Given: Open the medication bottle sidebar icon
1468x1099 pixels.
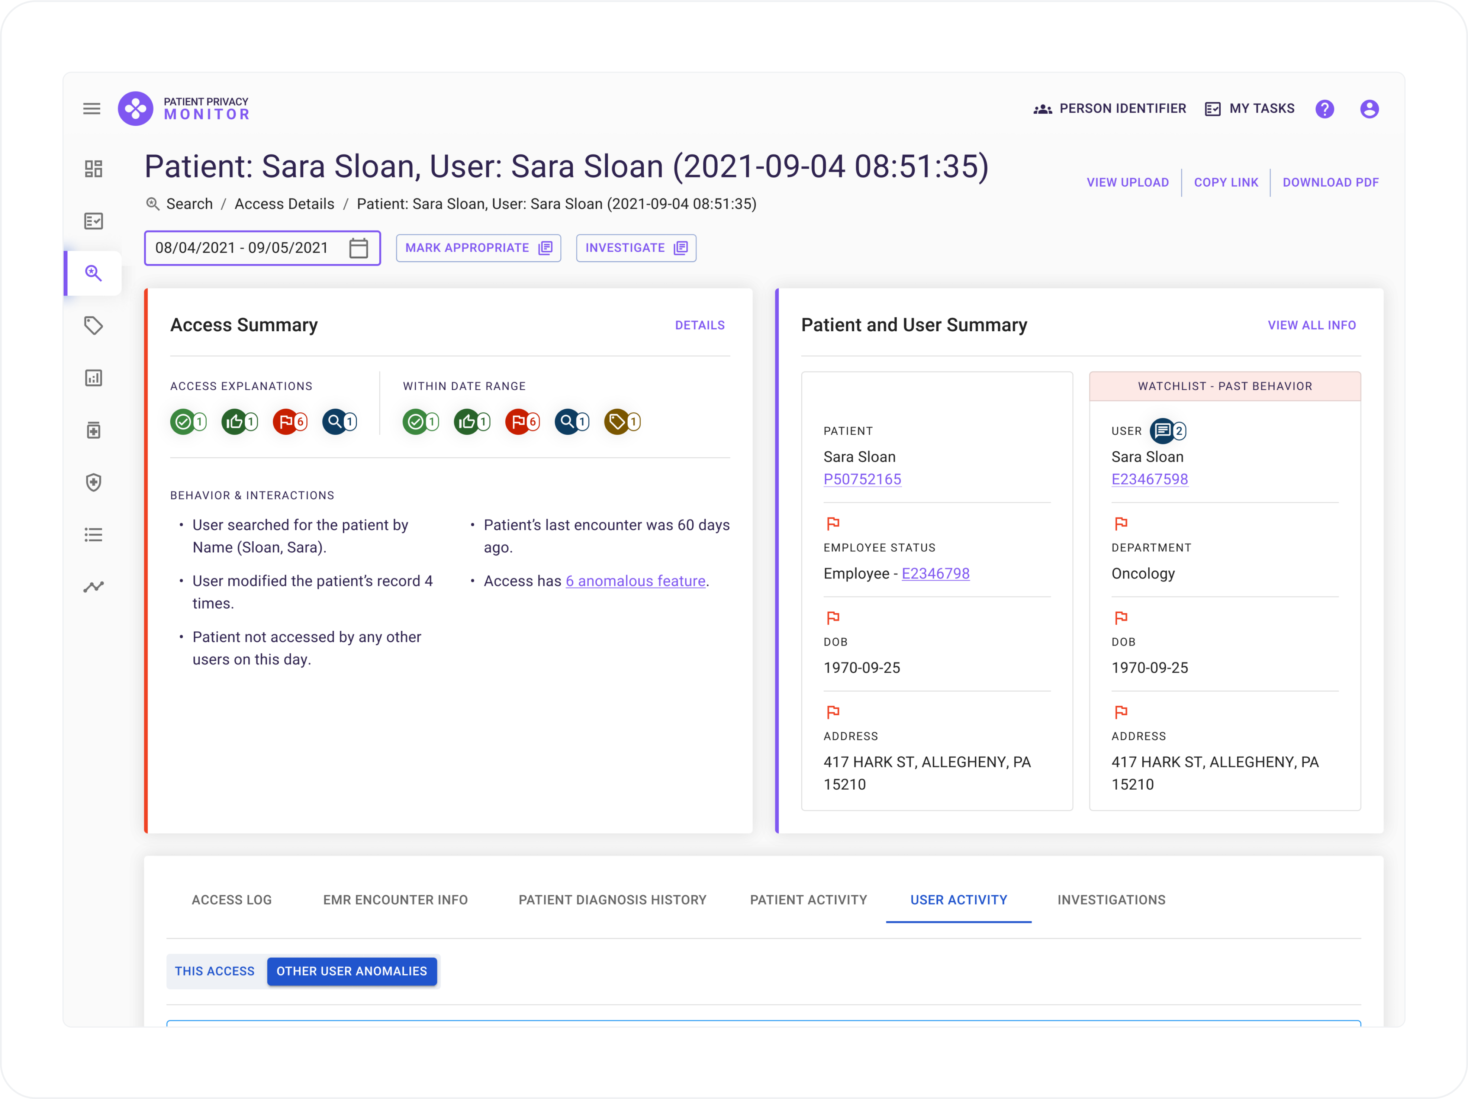Looking at the screenshot, I should point(94,430).
